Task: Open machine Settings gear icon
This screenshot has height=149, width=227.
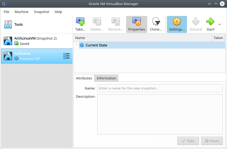Action: (177, 22)
